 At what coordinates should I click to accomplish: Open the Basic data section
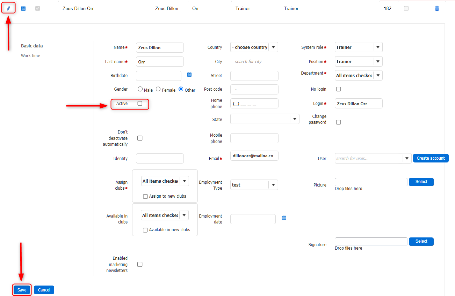[32, 46]
